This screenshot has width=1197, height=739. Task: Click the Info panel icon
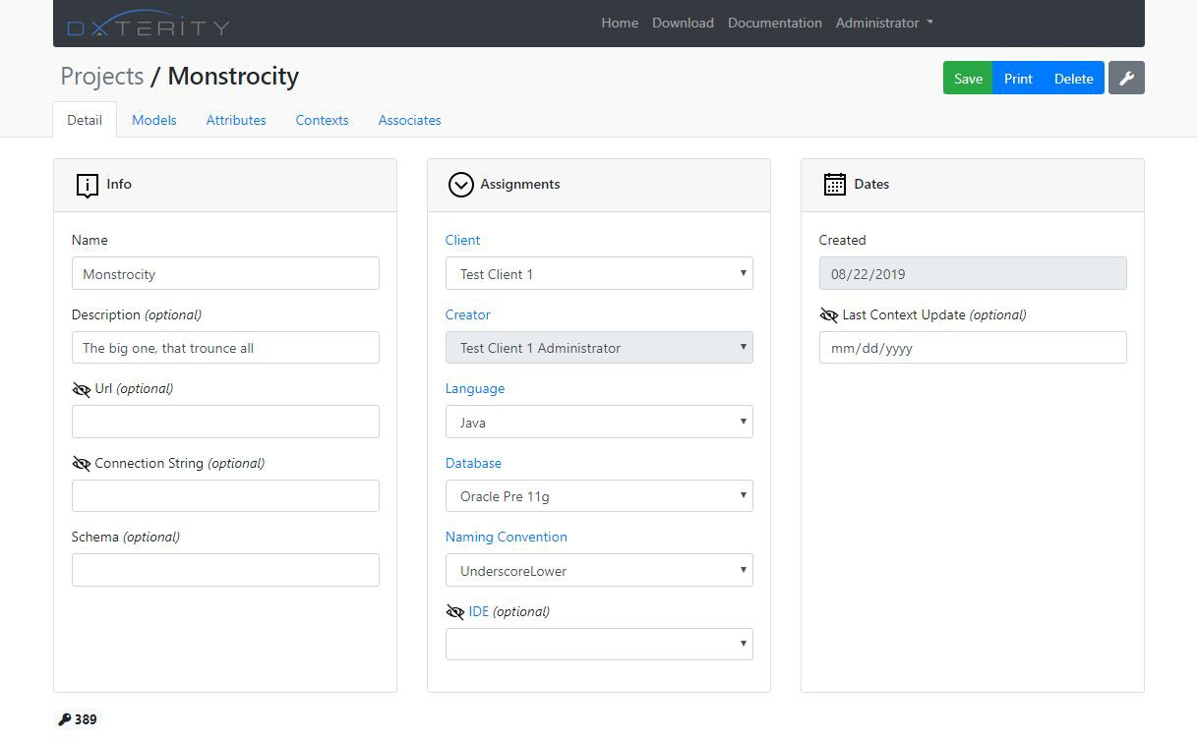[88, 185]
